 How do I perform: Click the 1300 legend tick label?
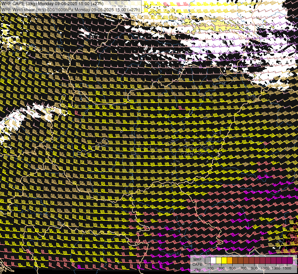[x=276, y=268]
